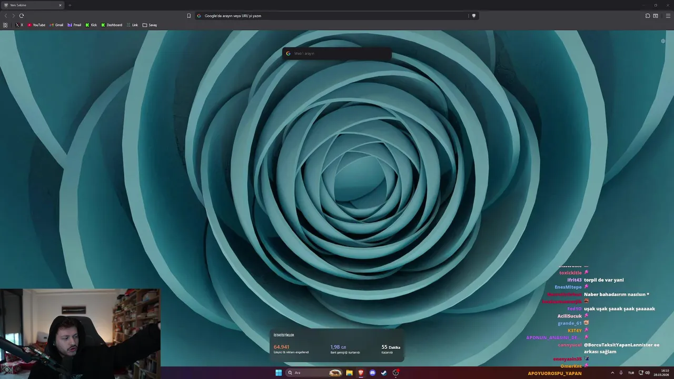Open the apps grid icon in bookmarks bar
Image resolution: width=674 pixels, height=379 pixels.
pyautogui.click(x=5, y=25)
